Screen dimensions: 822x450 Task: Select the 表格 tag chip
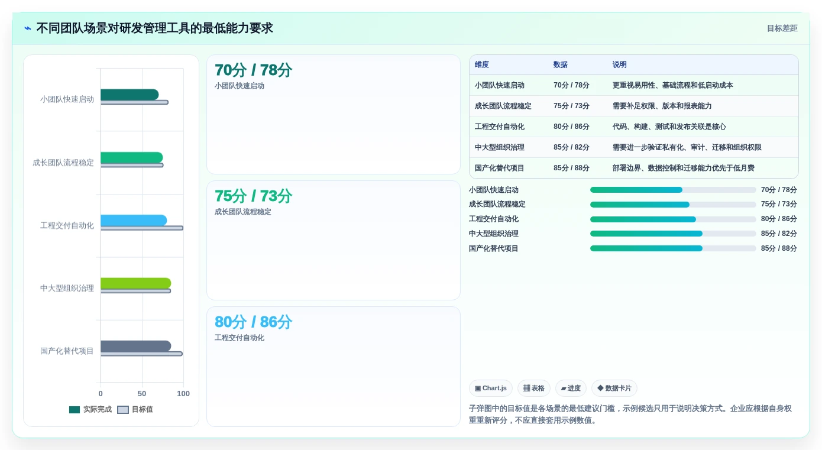pyautogui.click(x=534, y=389)
